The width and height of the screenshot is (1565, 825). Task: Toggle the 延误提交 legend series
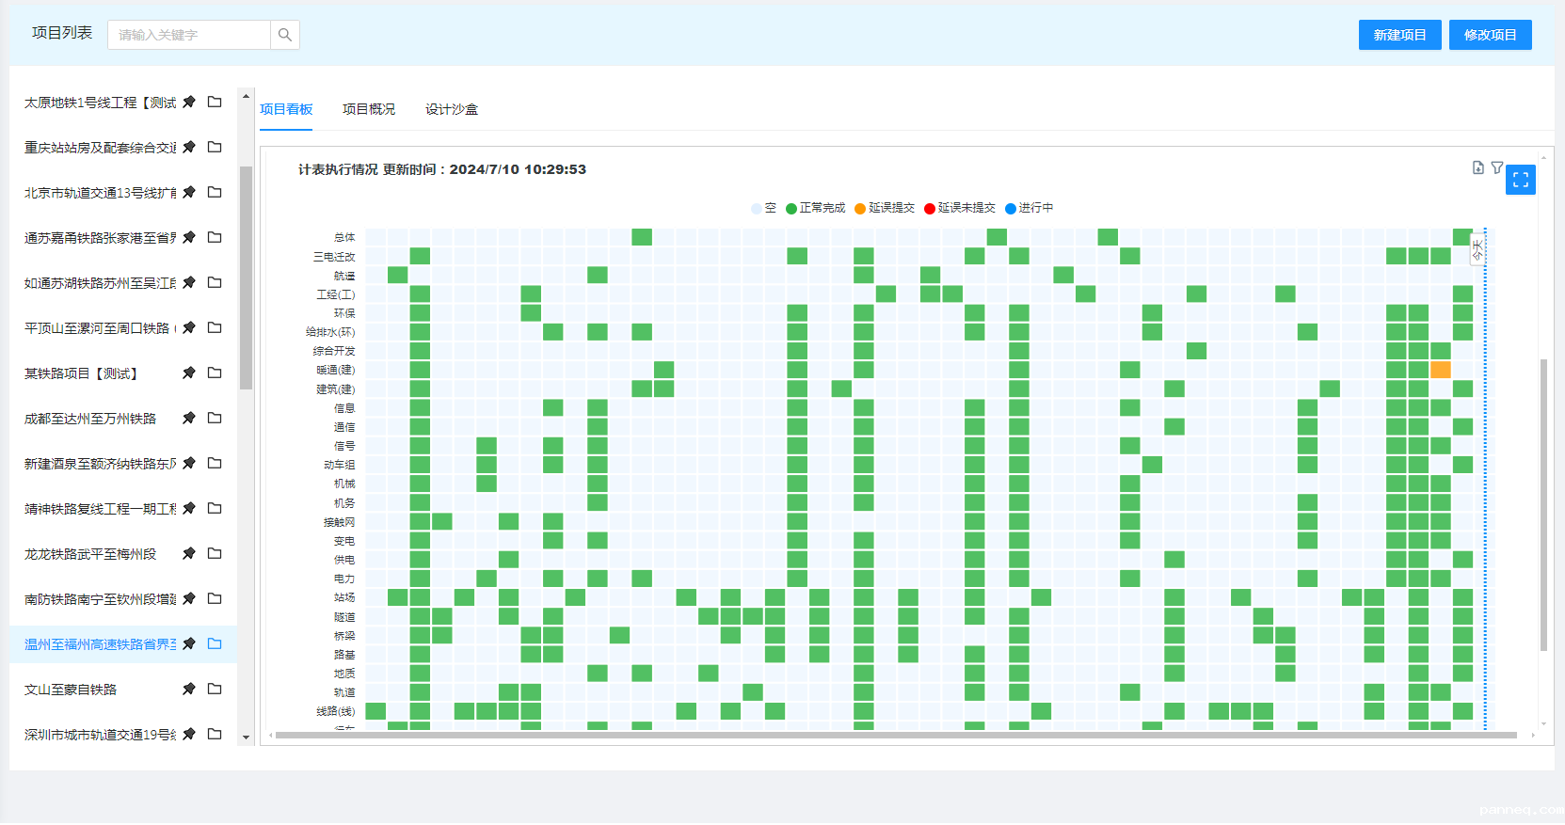click(885, 208)
